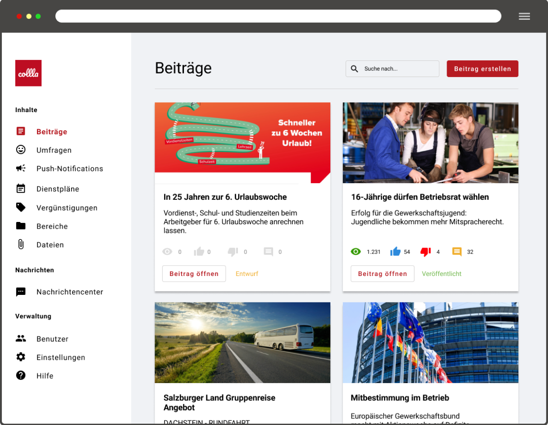Like the Betriebsrat post via thumbs up
Image resolution: width=548 pixels, height=425 pixels.
click(x=396, y=252)
